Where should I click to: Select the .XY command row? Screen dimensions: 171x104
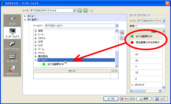click(146, 55)
